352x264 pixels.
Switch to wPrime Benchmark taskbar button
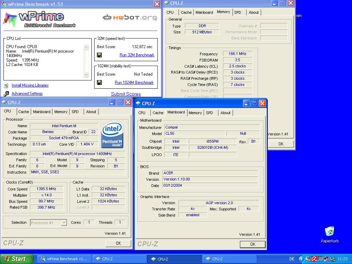pyautogui.click(x=64, y=259)
